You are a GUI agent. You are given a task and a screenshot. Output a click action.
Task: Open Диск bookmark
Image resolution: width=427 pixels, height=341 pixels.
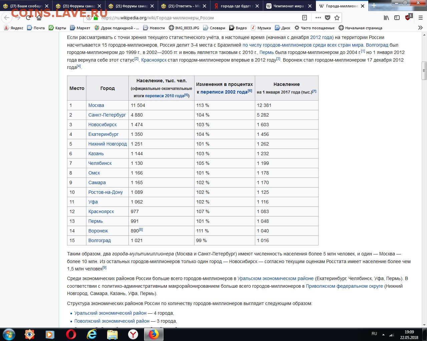pos(283,28)
